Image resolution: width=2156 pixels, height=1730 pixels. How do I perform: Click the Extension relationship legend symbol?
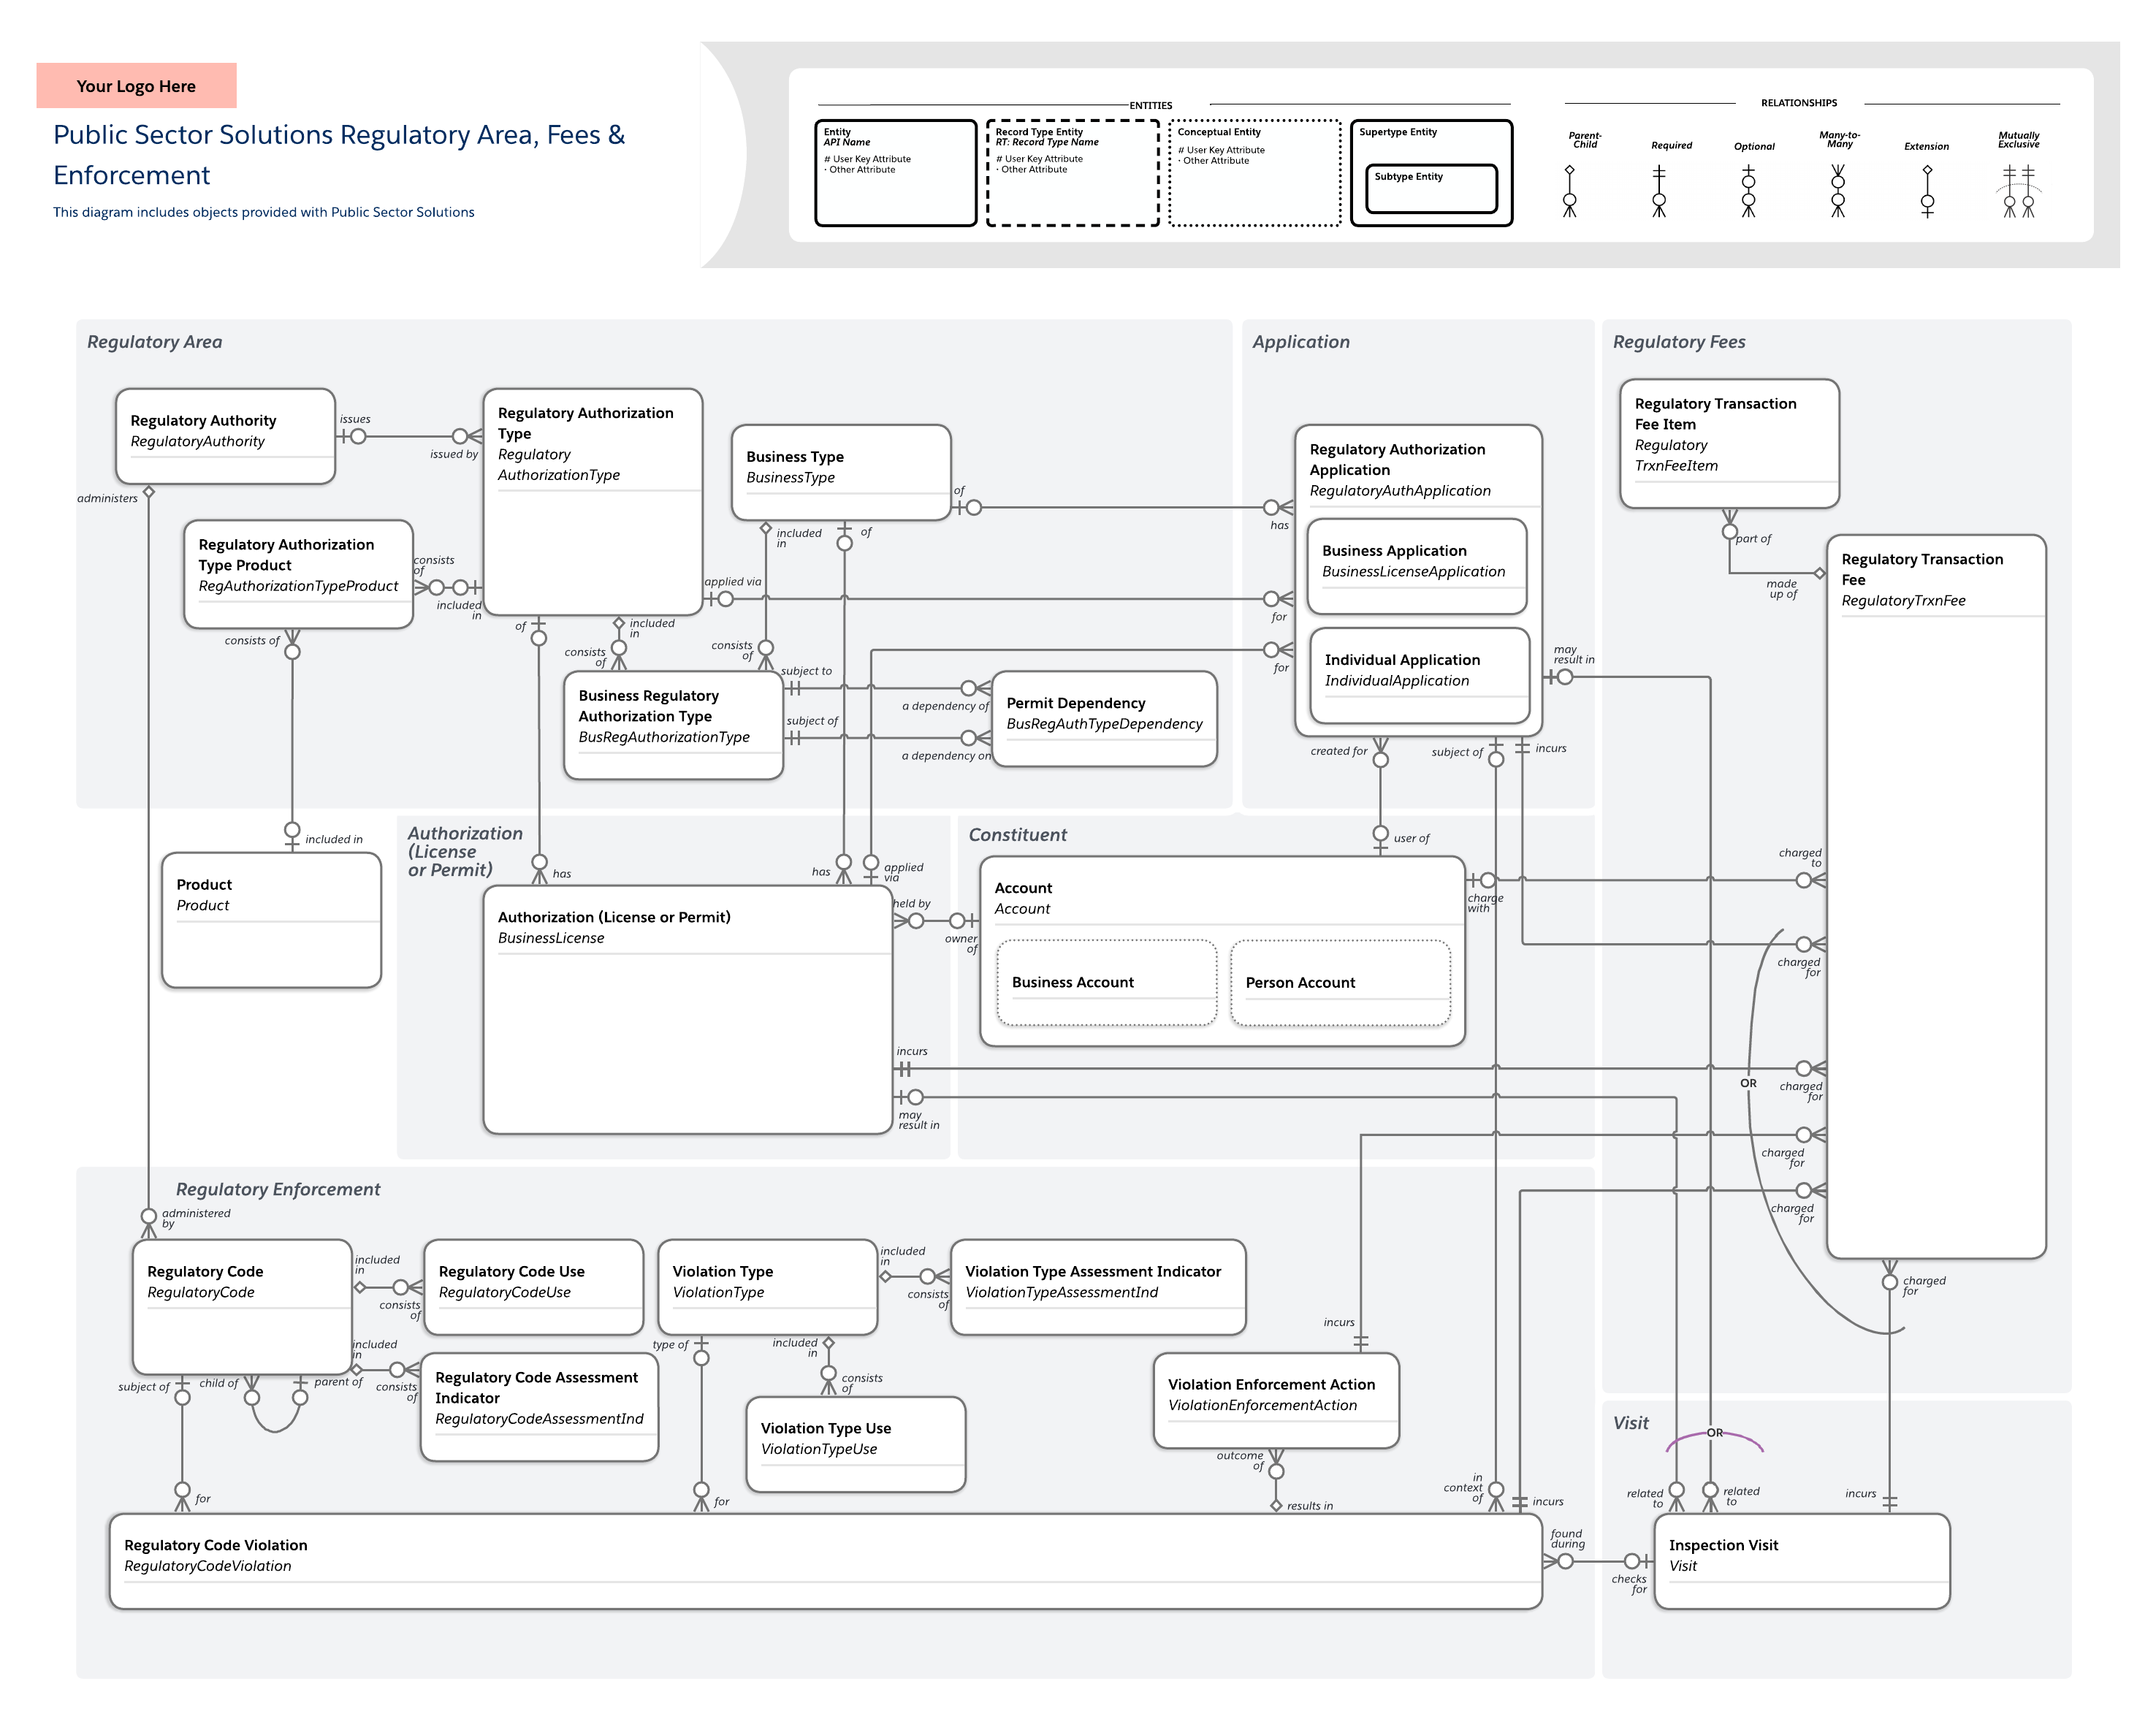(x=1927, y=190)
